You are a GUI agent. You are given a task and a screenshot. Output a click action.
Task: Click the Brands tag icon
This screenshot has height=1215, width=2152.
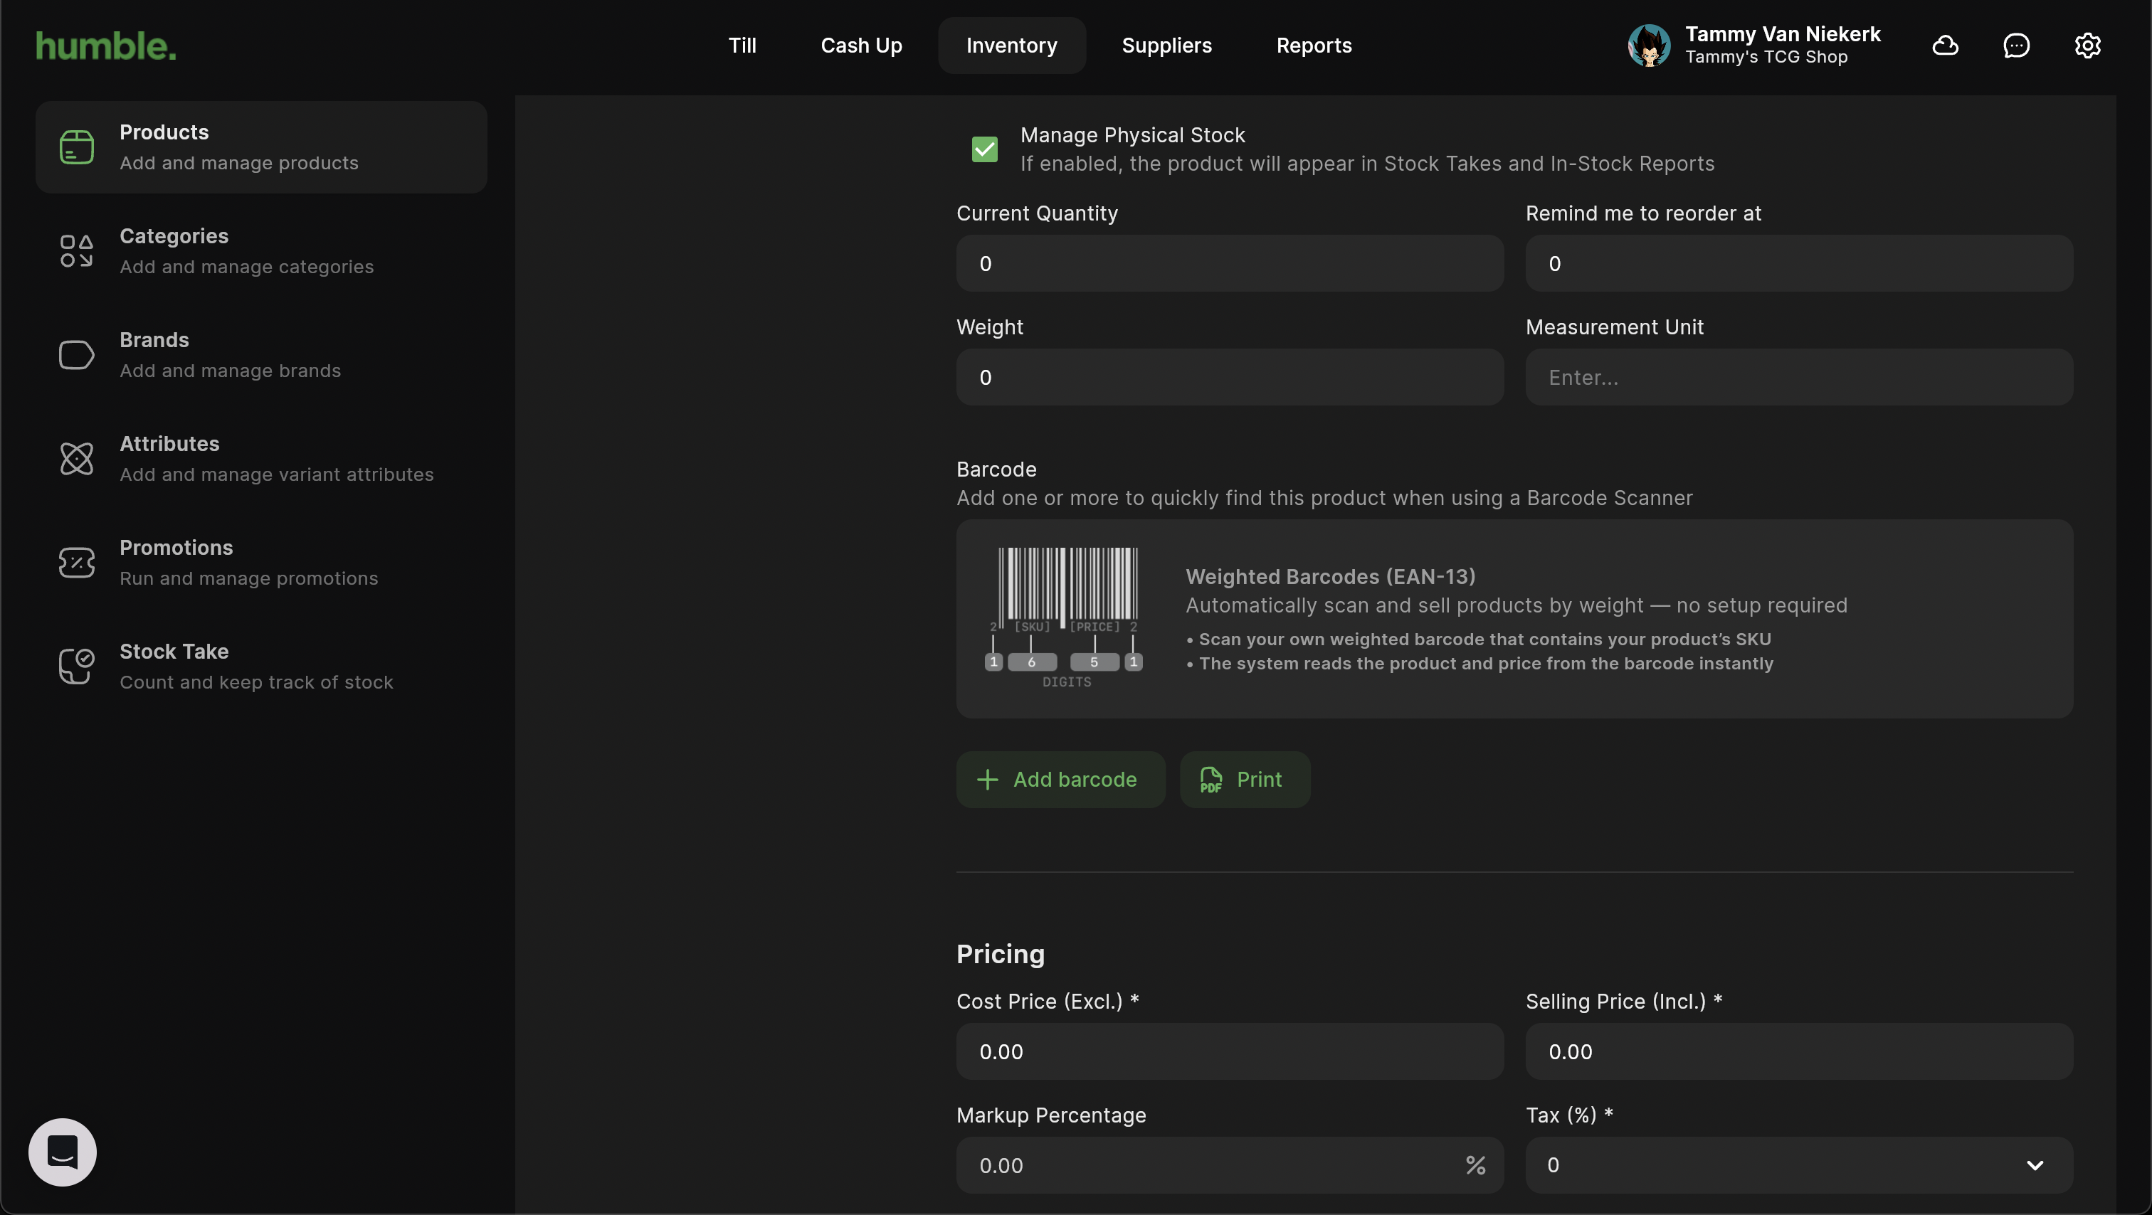[x=76, y=355]
